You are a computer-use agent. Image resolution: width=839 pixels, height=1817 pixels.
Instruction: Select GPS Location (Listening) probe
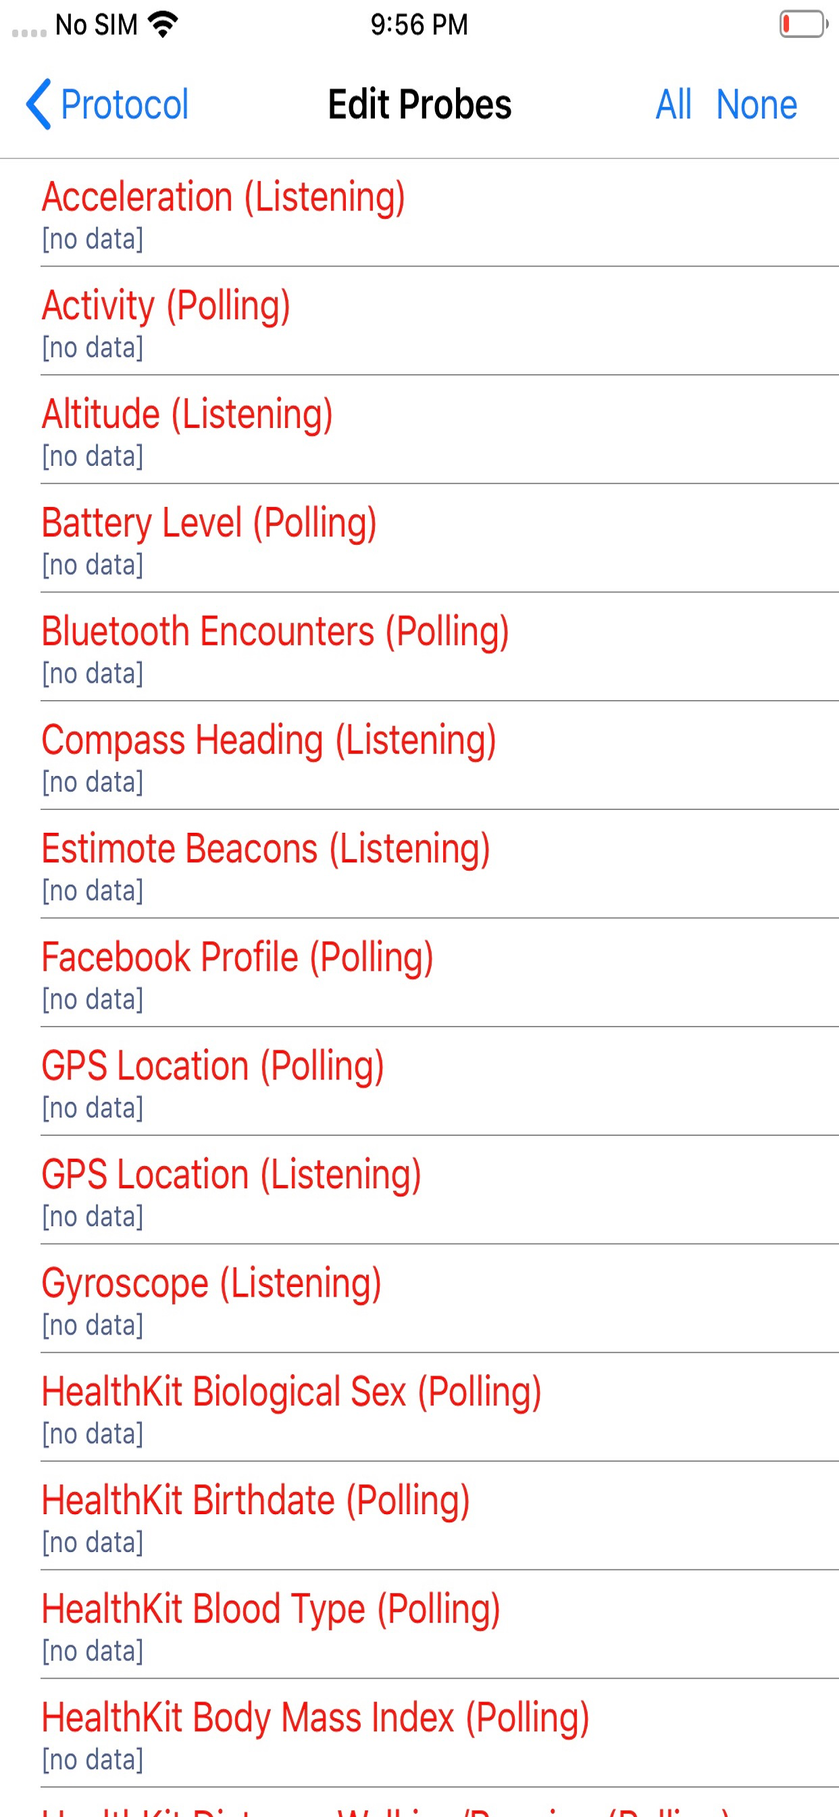click(419, 1190)
